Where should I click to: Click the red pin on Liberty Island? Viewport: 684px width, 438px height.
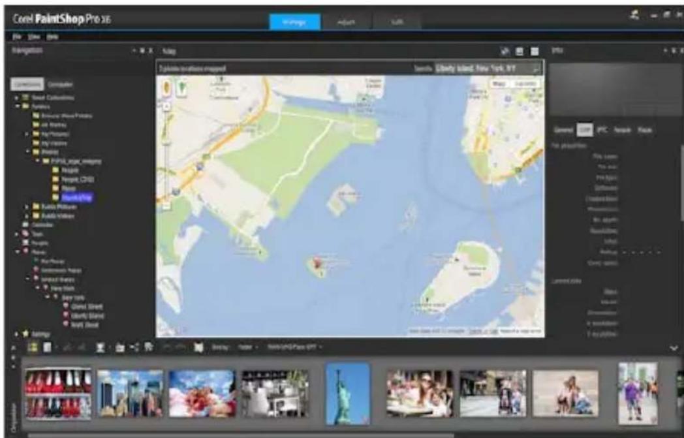point(318,262)
